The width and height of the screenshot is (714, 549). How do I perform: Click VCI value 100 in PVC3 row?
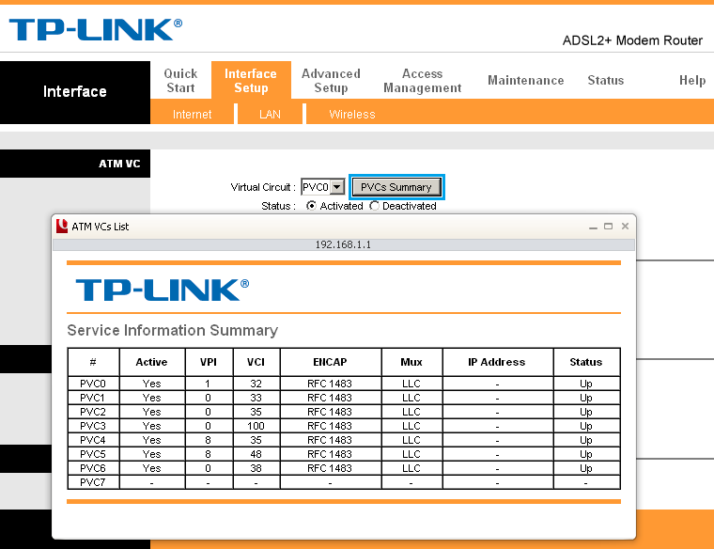click(x=256, y=426)
